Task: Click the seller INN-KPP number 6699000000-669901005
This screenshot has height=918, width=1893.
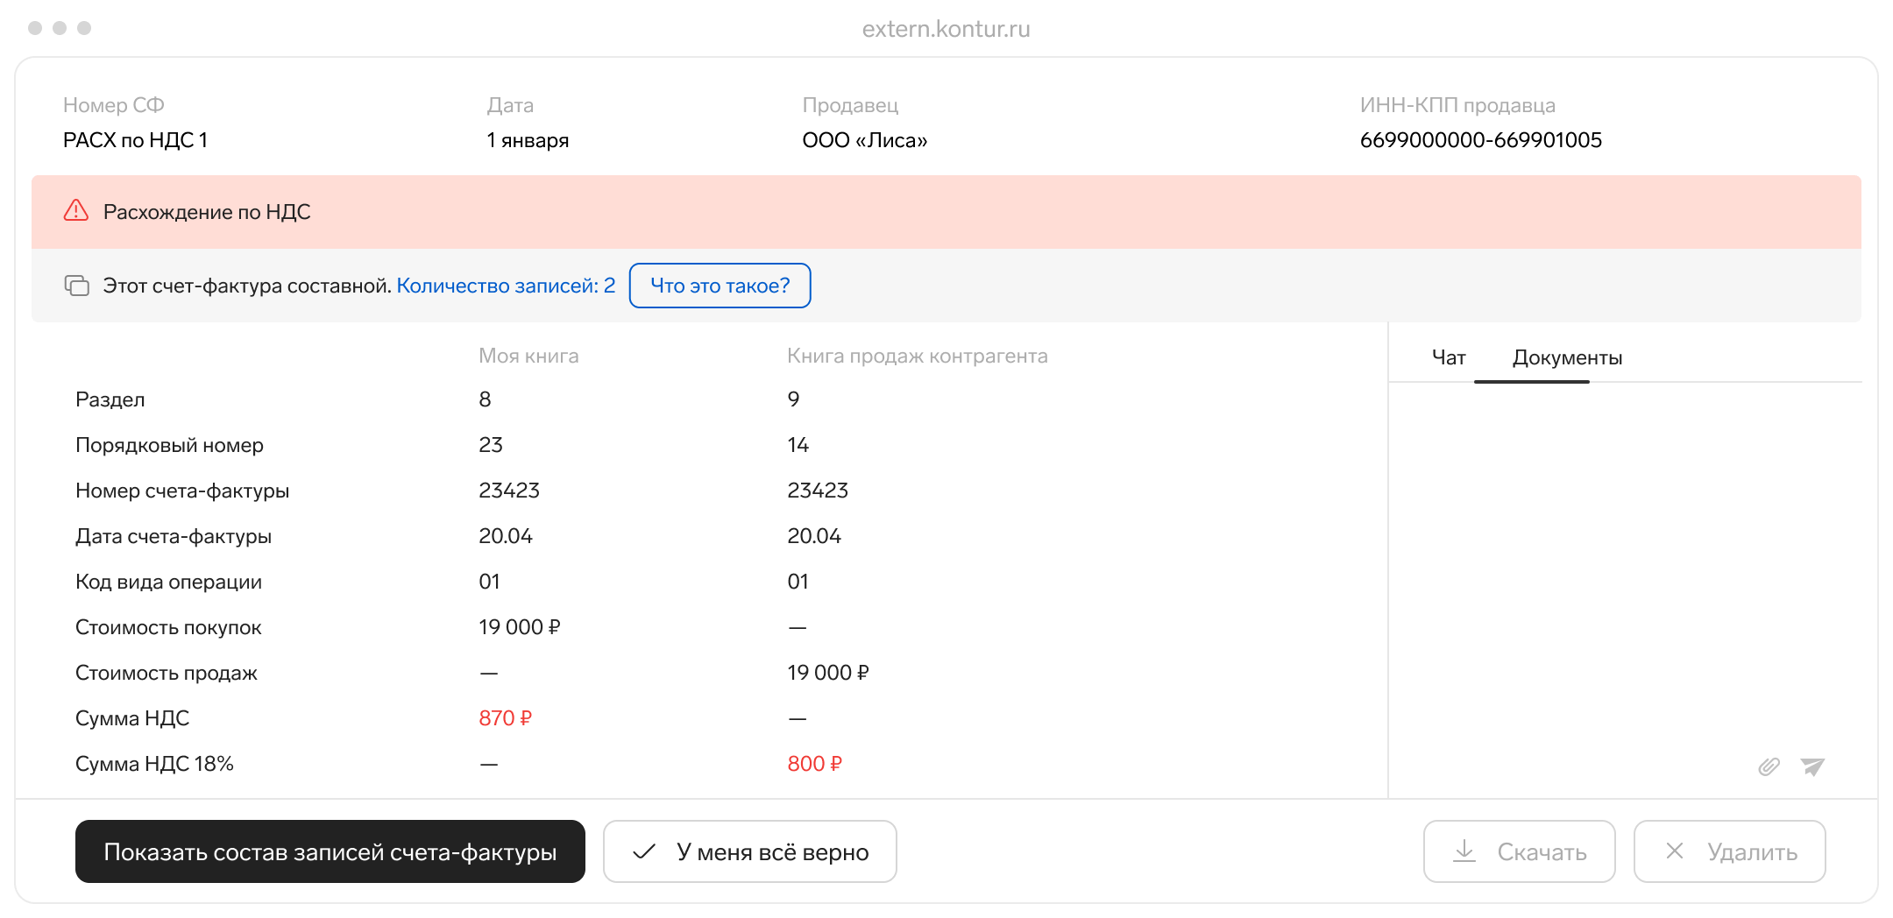Action: [x=1480, y=140]
